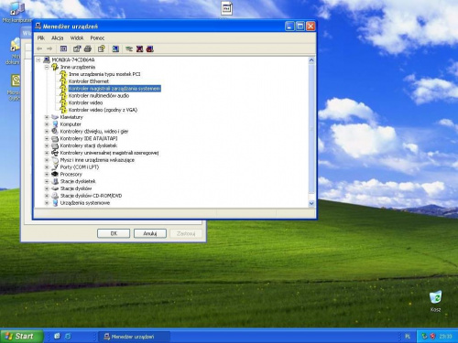Screen dimensions: 458x343
Task: Open the Widok menu
Action: (77, 38)
